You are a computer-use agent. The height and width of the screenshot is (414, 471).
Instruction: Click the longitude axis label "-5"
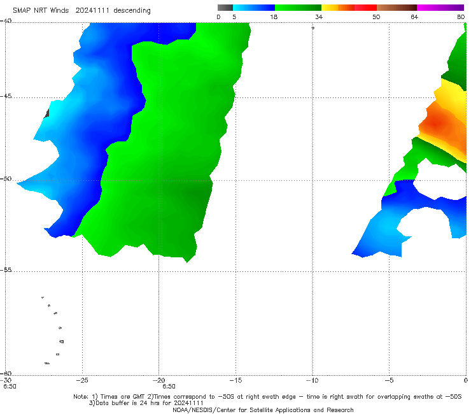(389, 380)
